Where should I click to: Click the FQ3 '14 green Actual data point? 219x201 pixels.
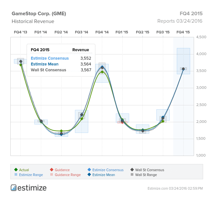[x=82, y=119]
